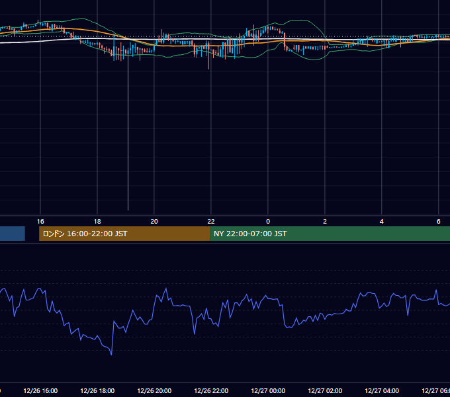Click the 12/27 04:00 timestamp label
Screen dimensions: 450x397
(x=382, y=391)
